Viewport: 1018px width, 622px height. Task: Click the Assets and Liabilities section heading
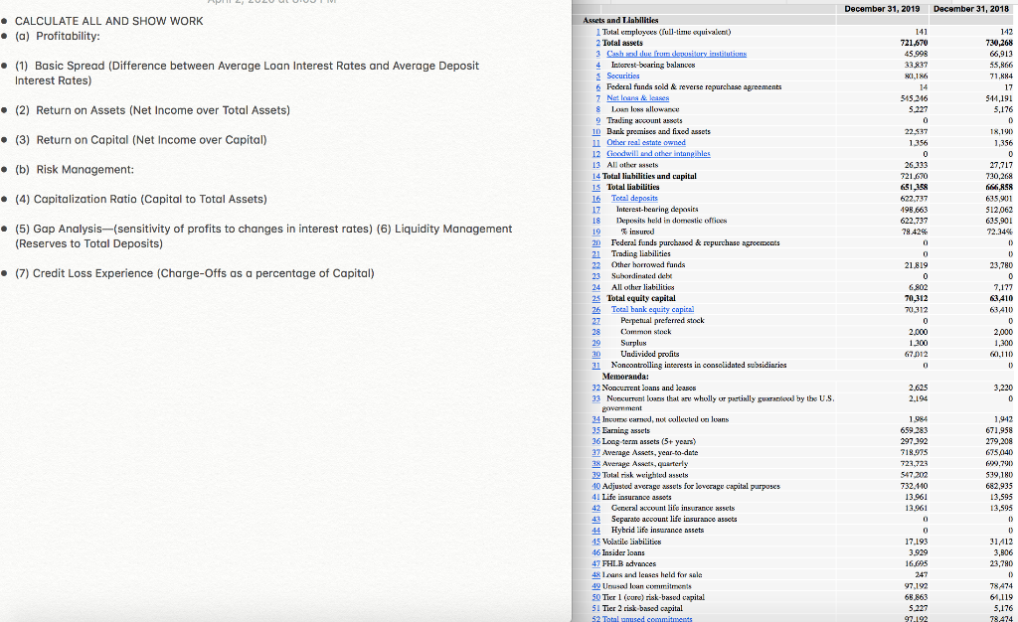[x=620, y=20]
